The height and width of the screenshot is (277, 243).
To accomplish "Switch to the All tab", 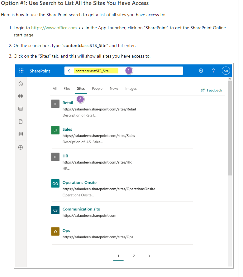I will click(x=55, y=88).
